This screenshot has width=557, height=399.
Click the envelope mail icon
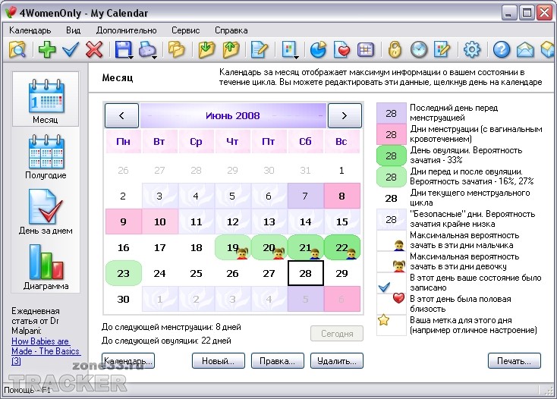[x=525, y=49]
